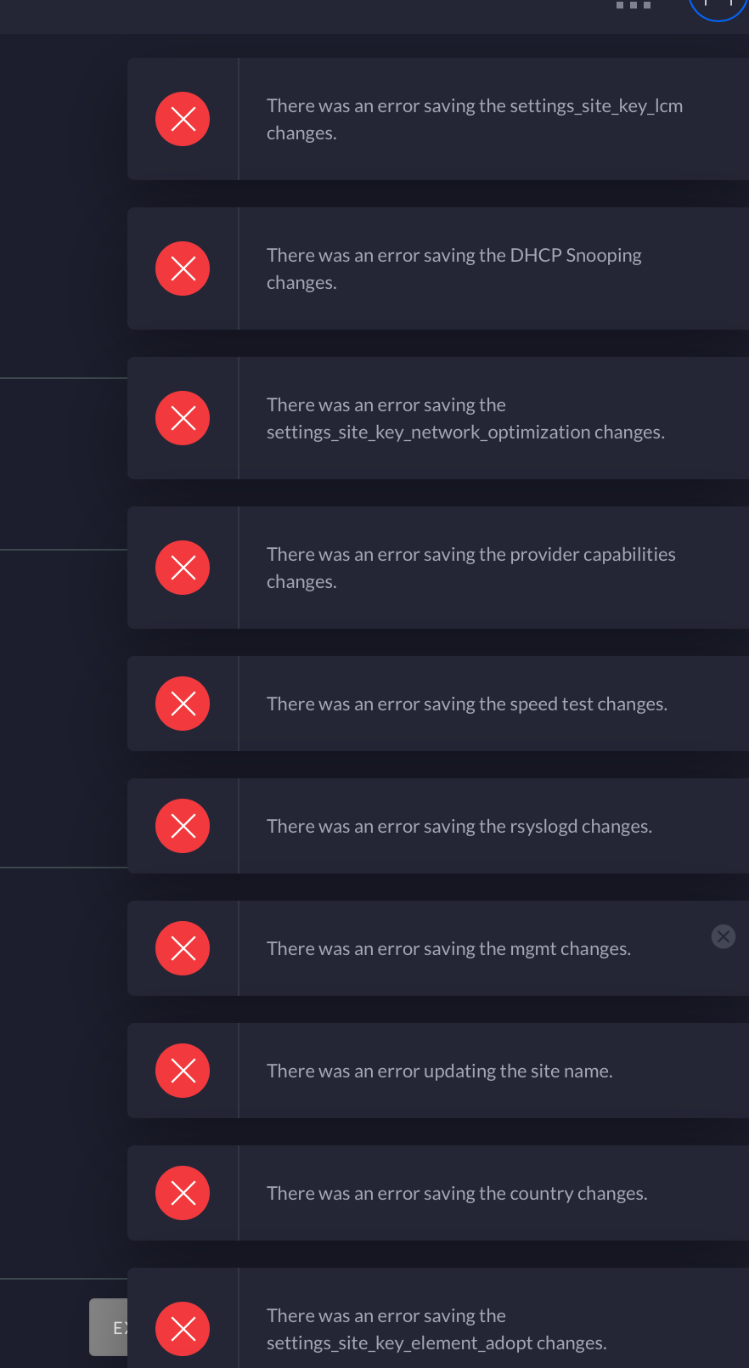
Task: Open the three-dot more options menu
Action: tap(634, 5)
